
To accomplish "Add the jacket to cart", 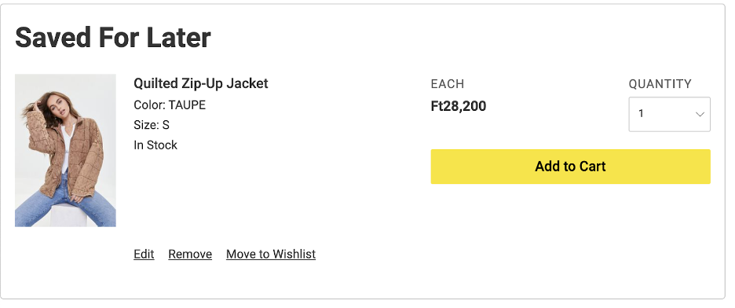I will 570,167.
